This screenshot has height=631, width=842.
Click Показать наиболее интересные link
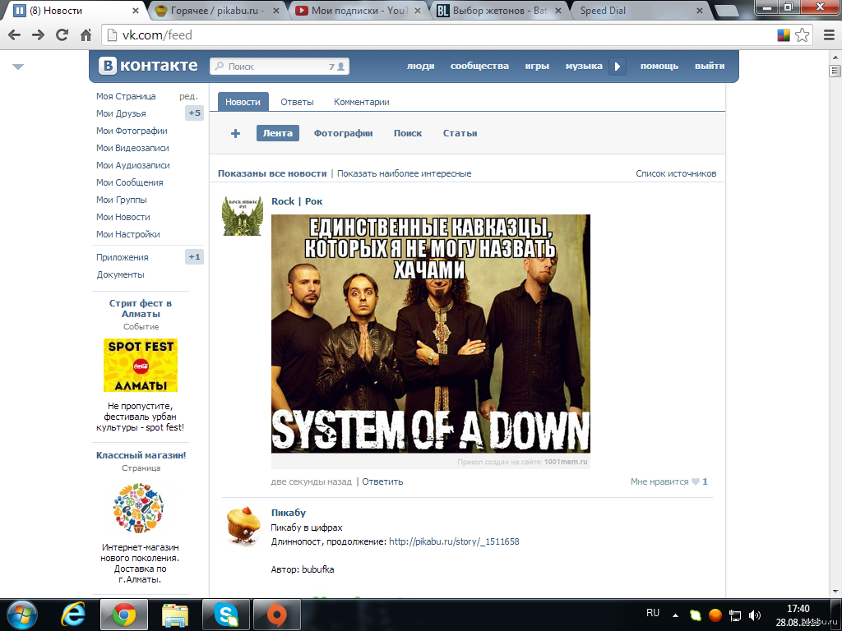click(x=404, y=174)
